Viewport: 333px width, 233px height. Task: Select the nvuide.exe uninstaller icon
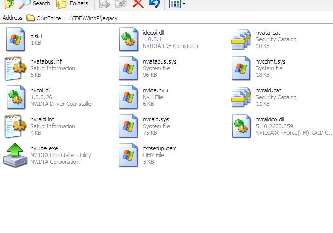click(16, 156)
